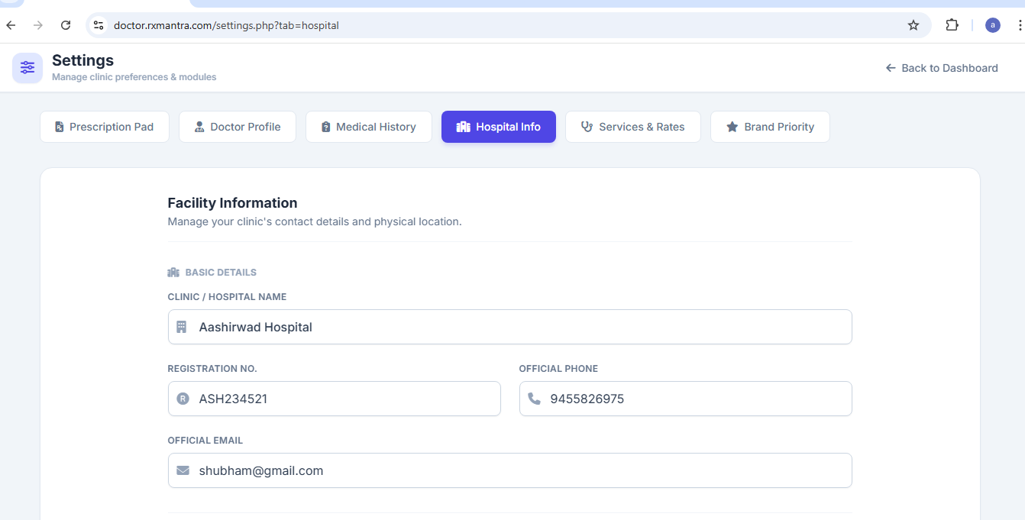This screenshot has width=1025, height=520.
Task: Click the building icon in clinic name field
Action: pos(182,327)
